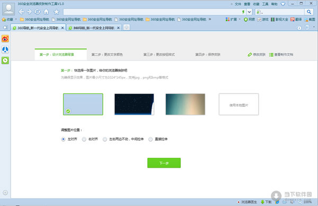Screen dimensions: 318x206
Task: Click the green 下一步 button
Action: 164,163
